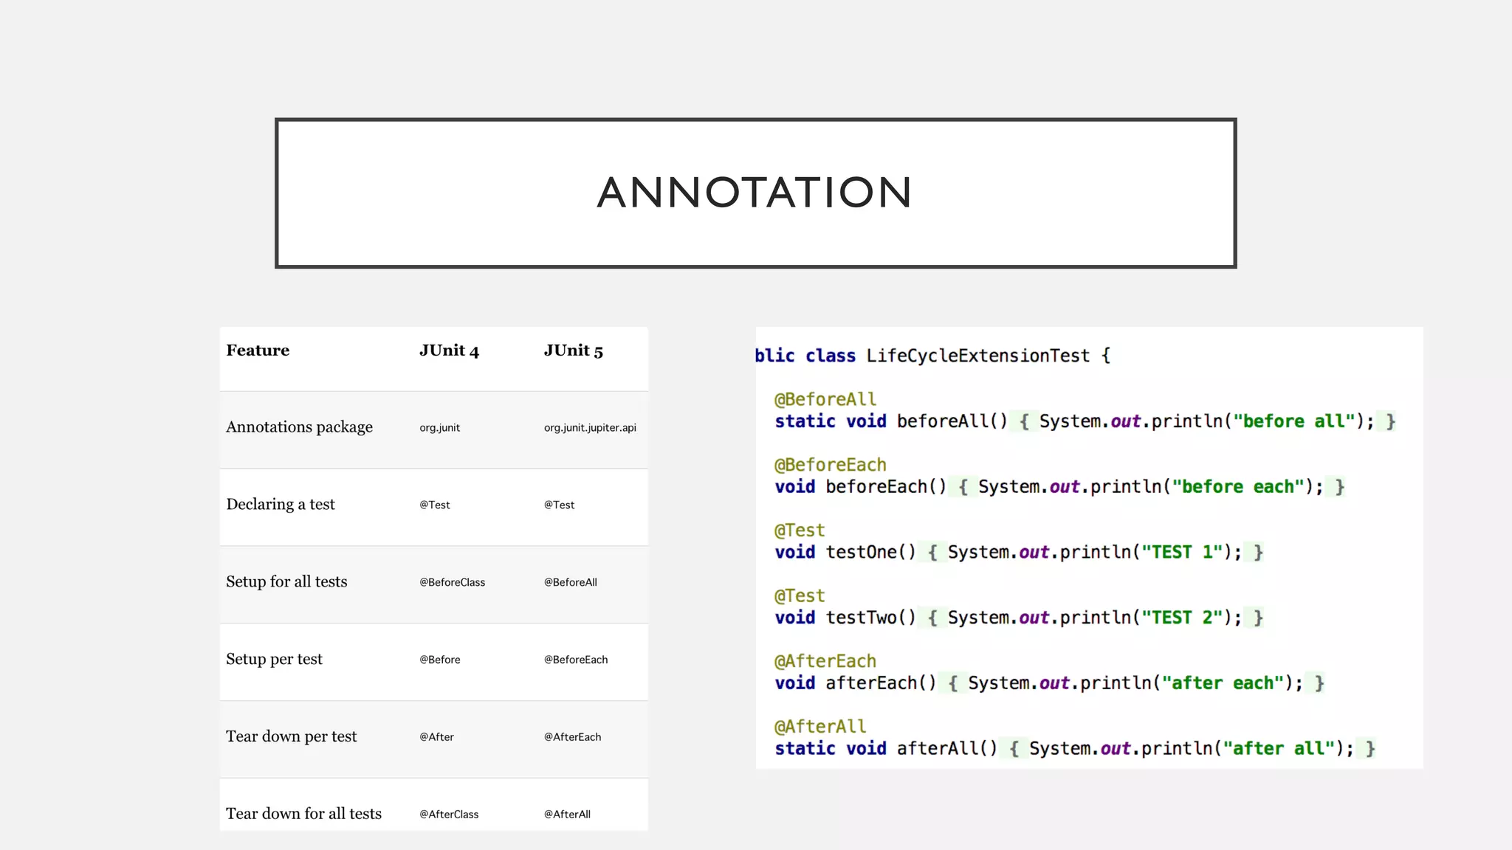
Task: Click the @BeforeEach annotation in code
Action: point(830,466)
